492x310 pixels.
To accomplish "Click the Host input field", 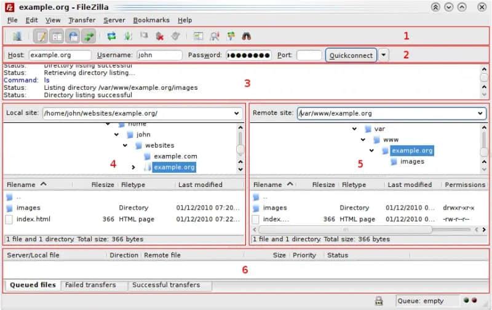I will tap(60, 55).
